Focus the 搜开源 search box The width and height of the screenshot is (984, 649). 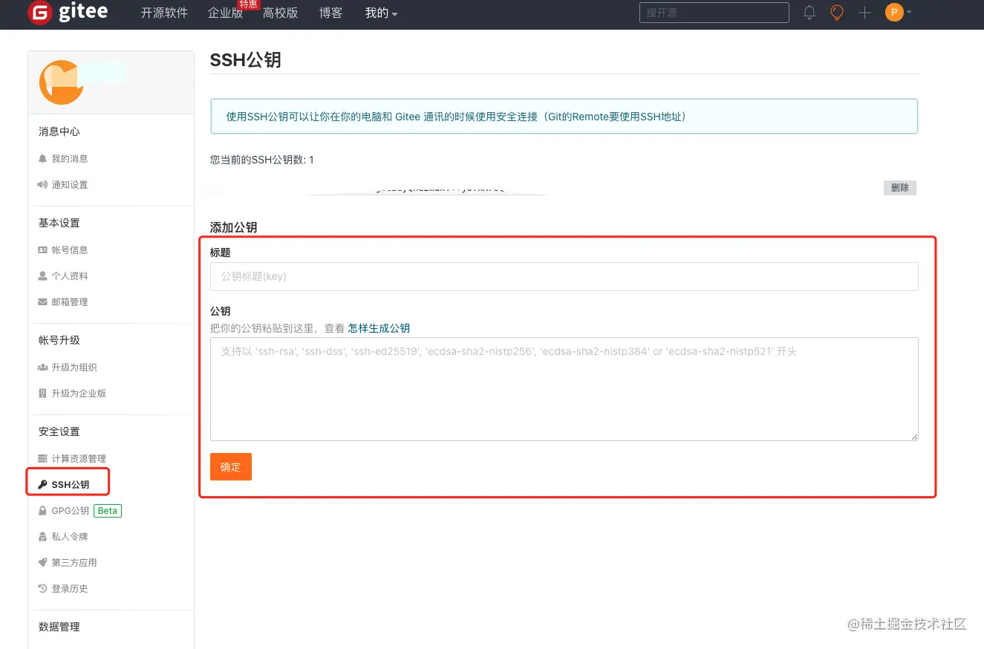714,13
